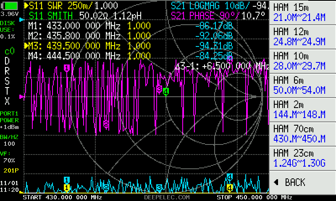Viewport: 336px width, 201px height.
Task: Click yellow SWR marker 4 at bottom
Action: click(229, 188)
